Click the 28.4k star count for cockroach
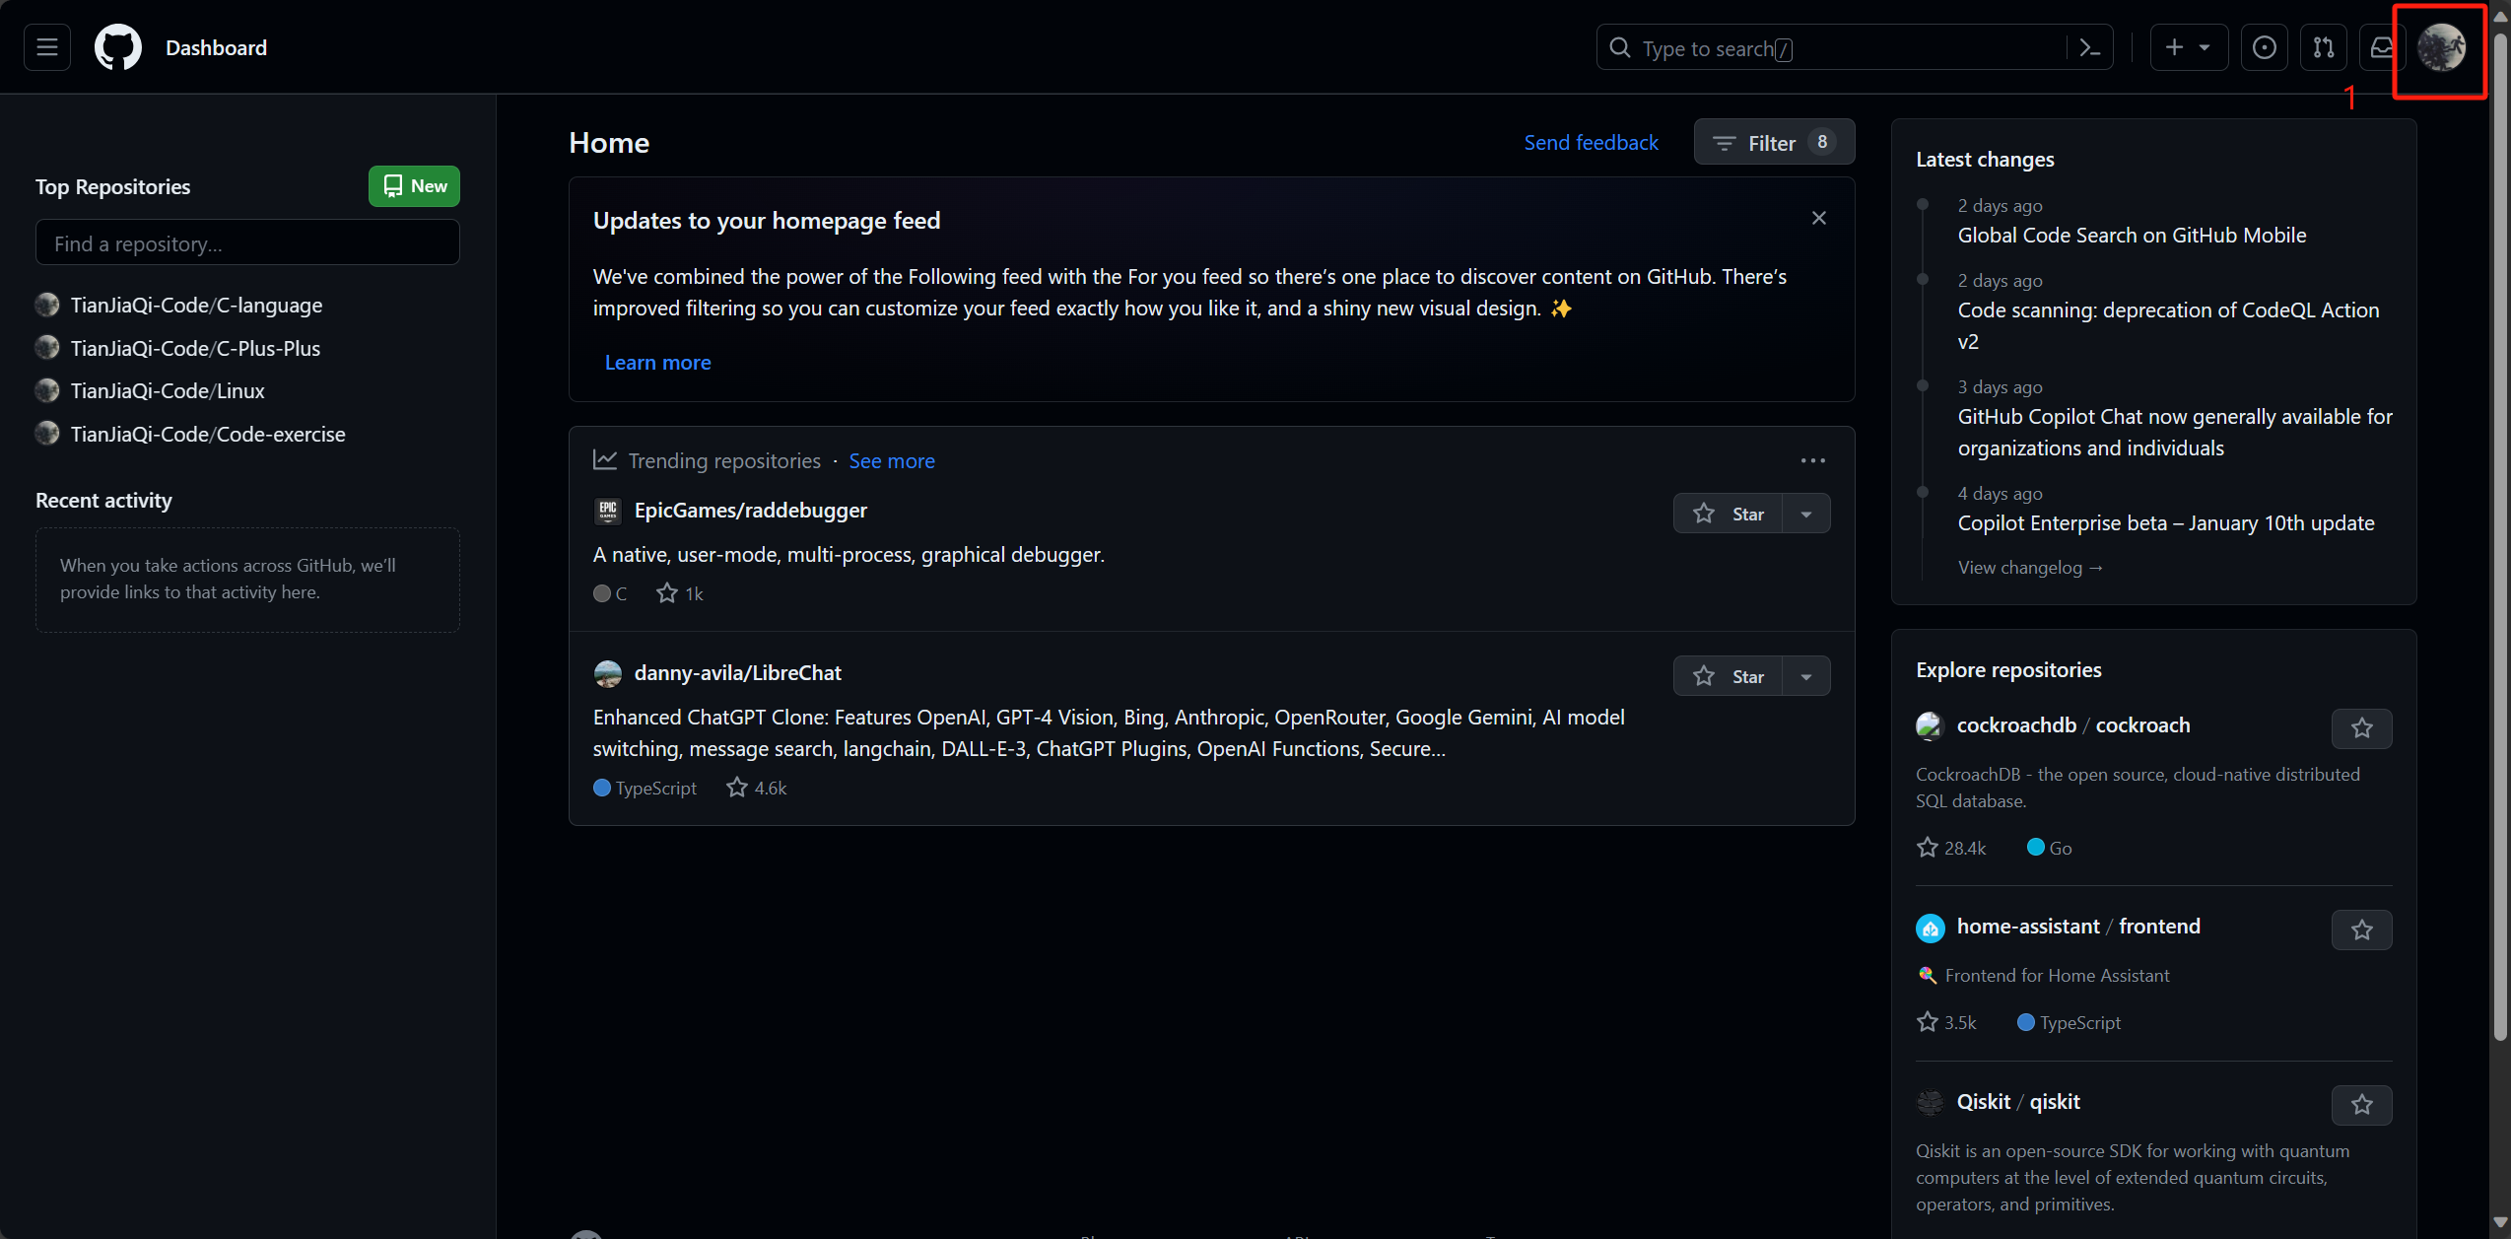The width and height of the screenshot is (2511, 1239). [x=1951, y=848]
